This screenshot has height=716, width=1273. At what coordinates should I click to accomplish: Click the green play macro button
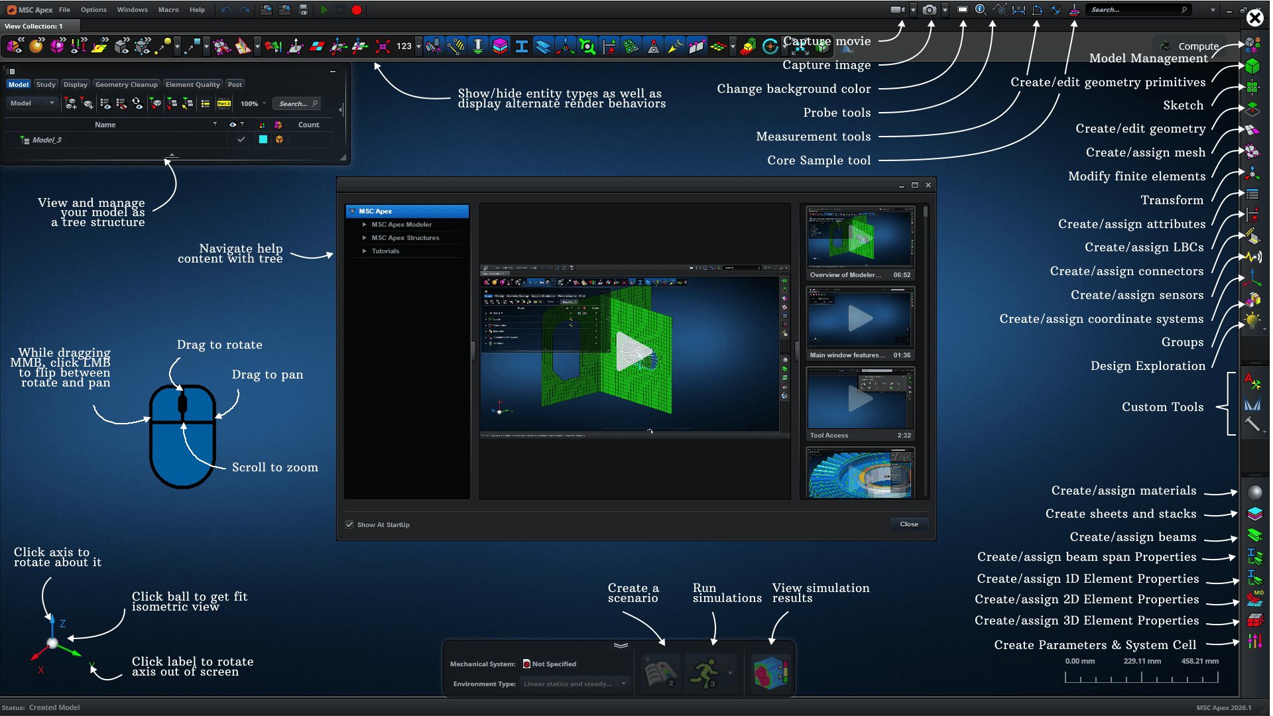[324, 10]
